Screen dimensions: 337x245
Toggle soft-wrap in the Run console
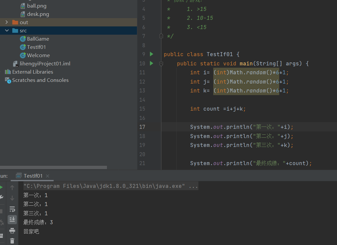[12, 209]
